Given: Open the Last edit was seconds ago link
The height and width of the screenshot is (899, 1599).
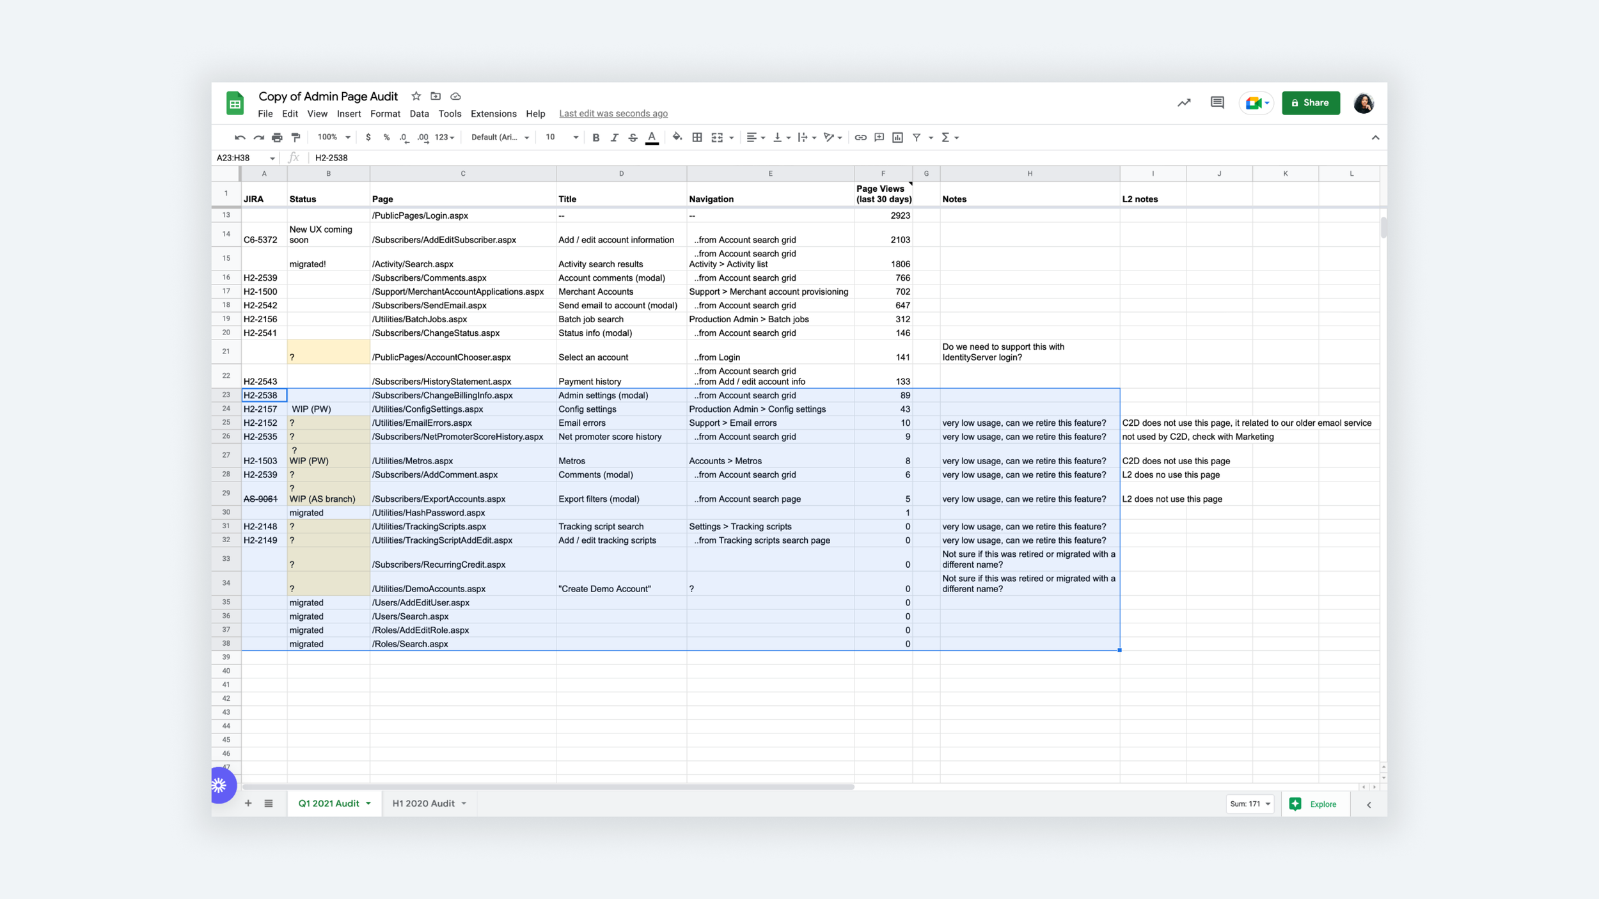Looking at the screenshot, I should [x=613, y=114].
